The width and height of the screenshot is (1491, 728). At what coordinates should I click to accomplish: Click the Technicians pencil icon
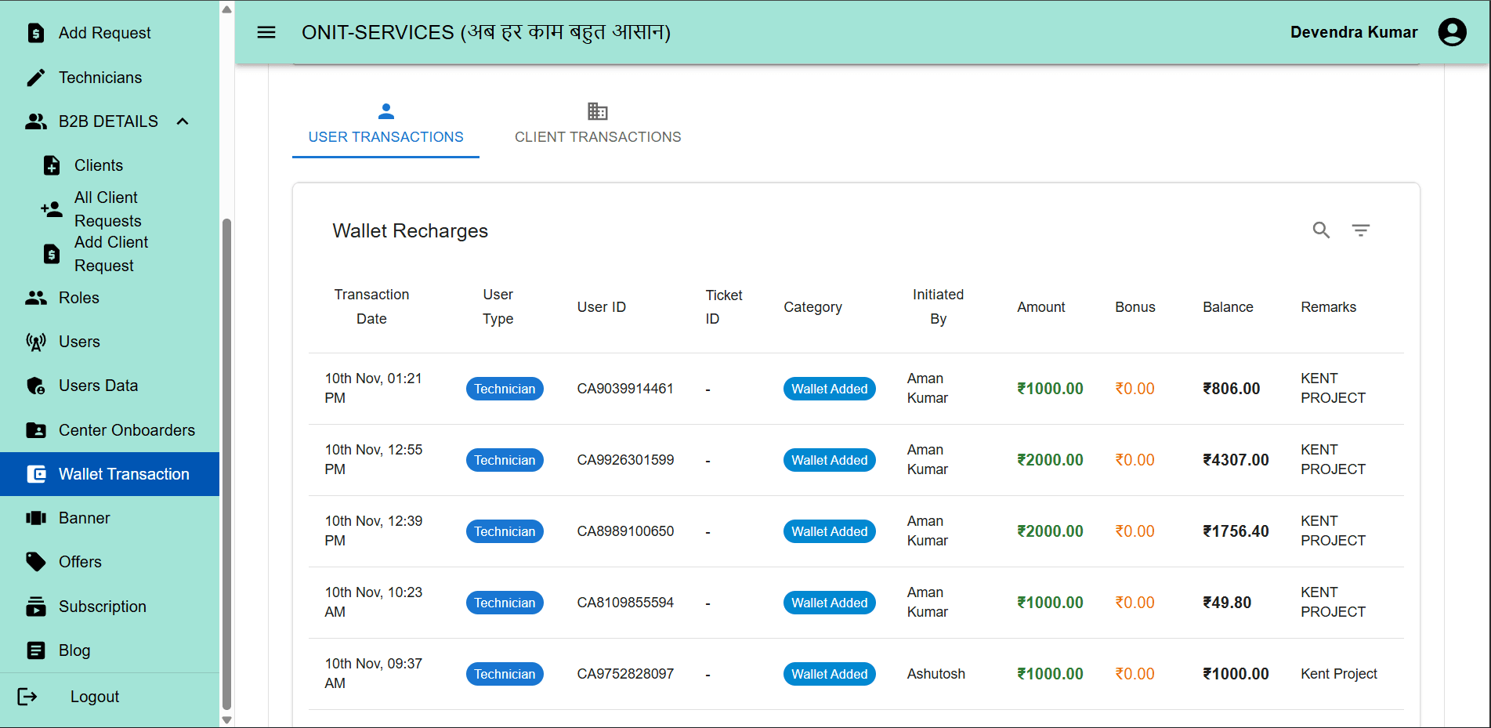(x=36, y=78)
